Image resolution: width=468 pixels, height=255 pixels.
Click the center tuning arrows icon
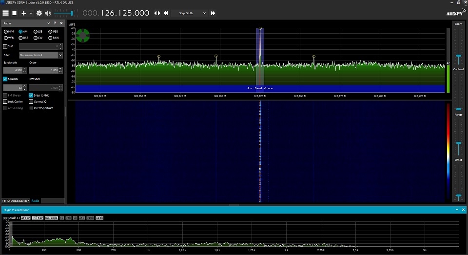tap(157, 13)
